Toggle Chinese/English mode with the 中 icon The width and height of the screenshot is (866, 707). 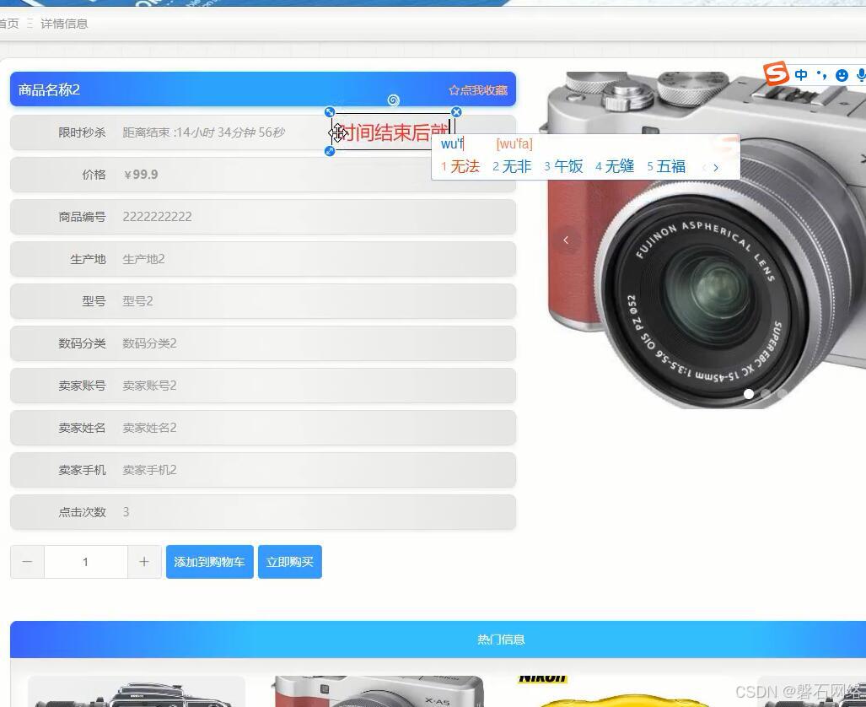(x=800, y=74)
